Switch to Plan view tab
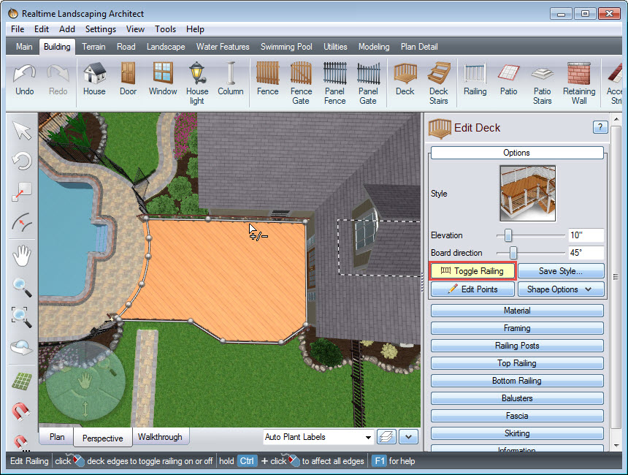628x475 pixels. tap(57, 437)
